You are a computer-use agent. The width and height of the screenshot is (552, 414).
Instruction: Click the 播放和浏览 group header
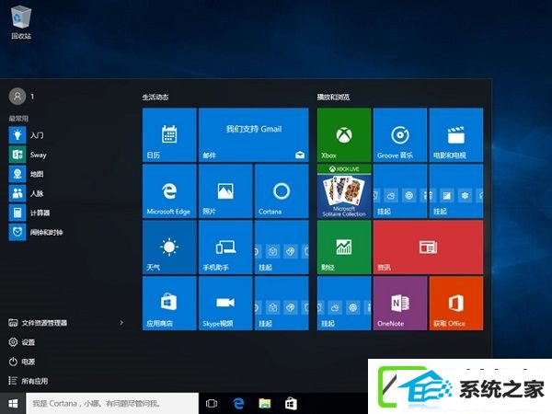pyautogui.click(x=333, y=97)
